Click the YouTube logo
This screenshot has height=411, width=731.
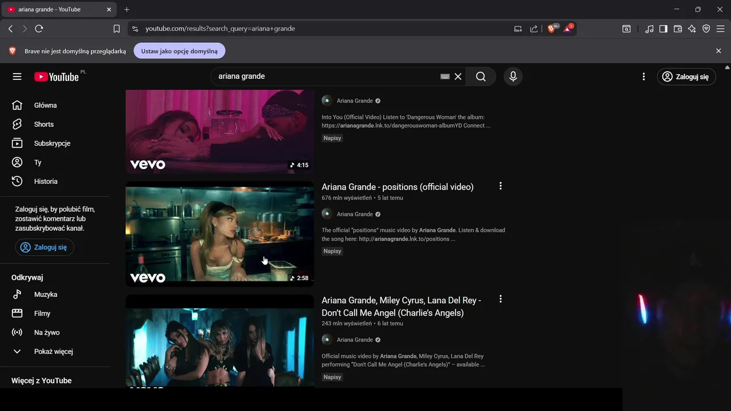pos(57,76)
